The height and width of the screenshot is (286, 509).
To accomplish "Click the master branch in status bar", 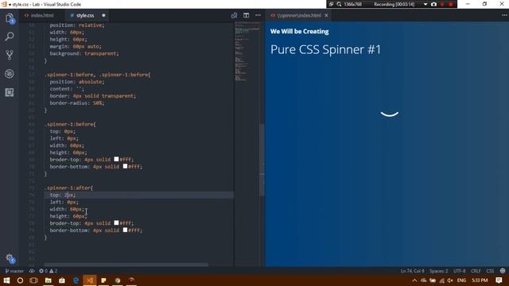I will click(x=14, y=271).
